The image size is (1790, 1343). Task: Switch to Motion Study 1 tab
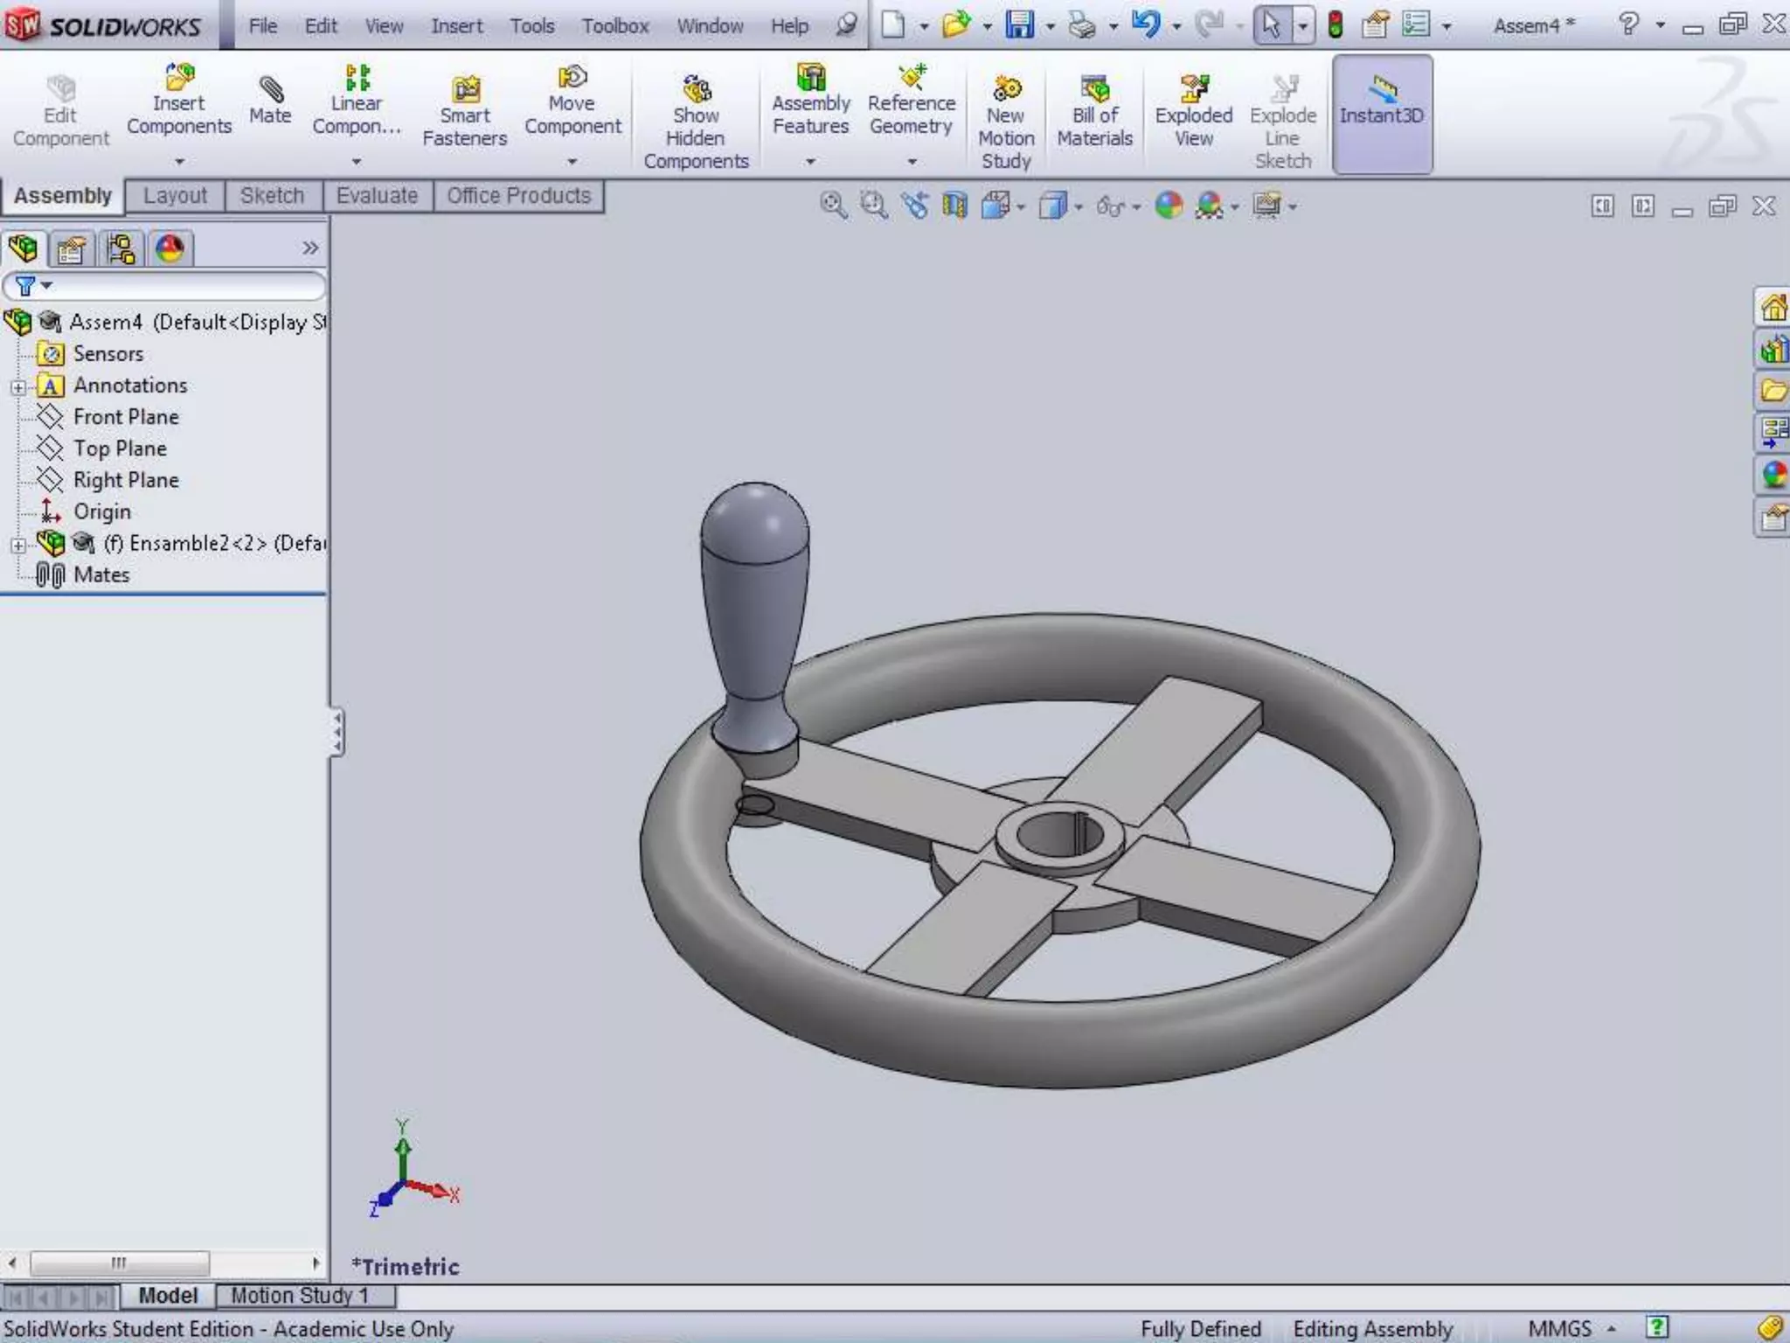[x=300, y=1295]
